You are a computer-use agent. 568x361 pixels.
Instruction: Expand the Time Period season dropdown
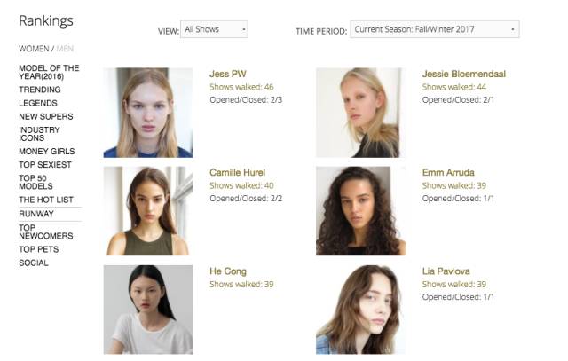click(x=434, y=30)
